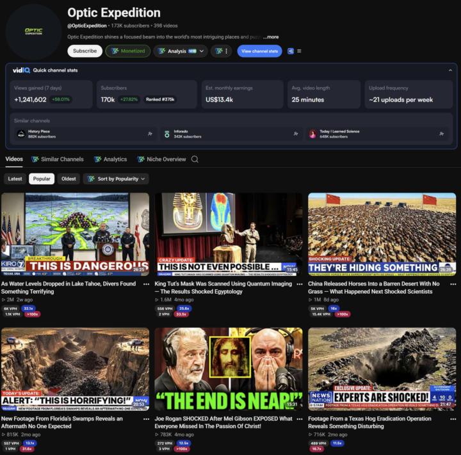Switch to the Similar Channels tab
461x455 pixels.
[58, 159]
